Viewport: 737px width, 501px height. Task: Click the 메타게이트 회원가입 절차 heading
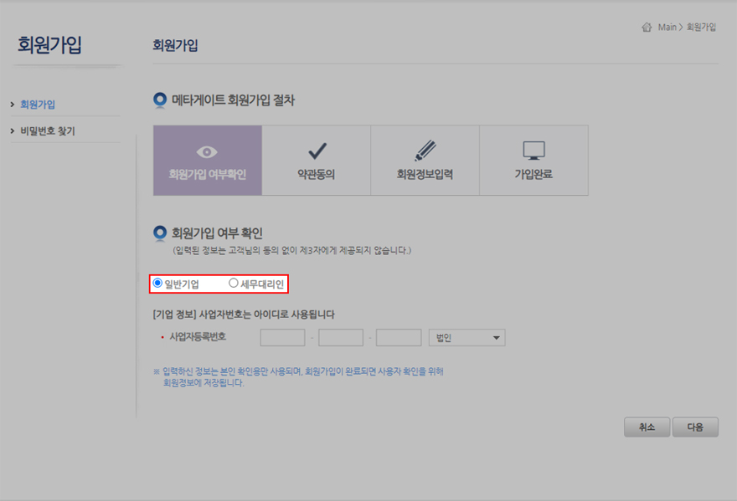pos(233,100)
